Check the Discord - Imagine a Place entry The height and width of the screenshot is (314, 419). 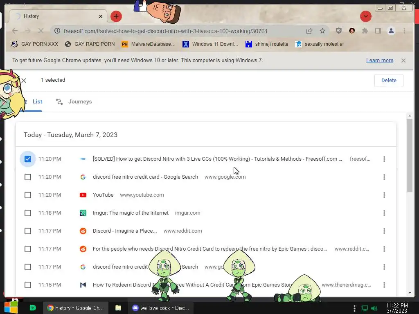(x=28, y=231)
